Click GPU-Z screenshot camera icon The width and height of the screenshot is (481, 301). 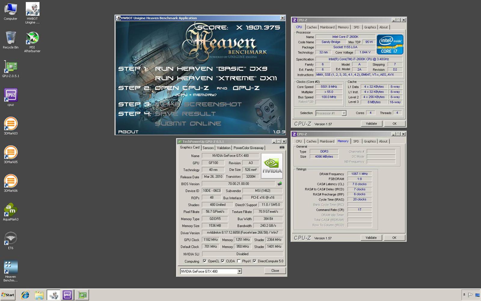coord(282,147)
